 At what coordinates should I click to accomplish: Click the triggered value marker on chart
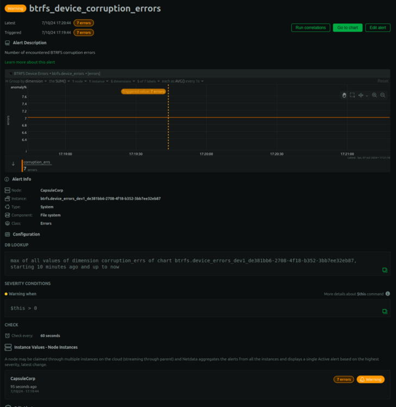click(143, 92)
